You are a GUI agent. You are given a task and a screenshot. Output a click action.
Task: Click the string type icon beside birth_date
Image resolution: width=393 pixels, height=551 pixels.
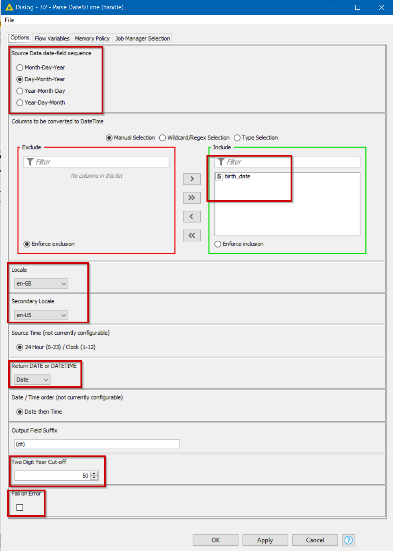tap(219, 176)
